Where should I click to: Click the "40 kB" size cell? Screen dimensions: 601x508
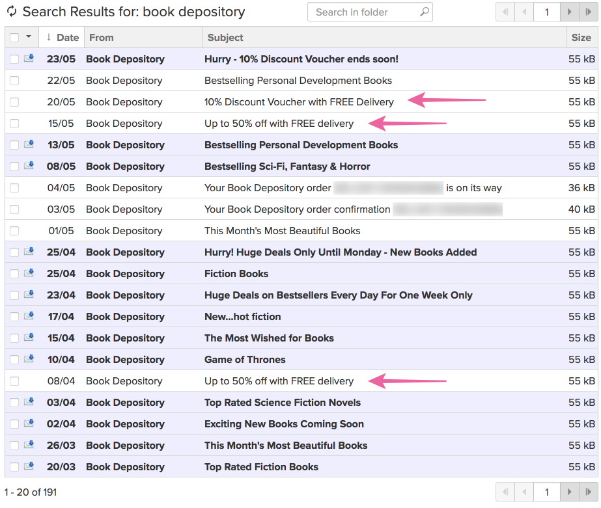pyautogui.click(x=581, y=209)
